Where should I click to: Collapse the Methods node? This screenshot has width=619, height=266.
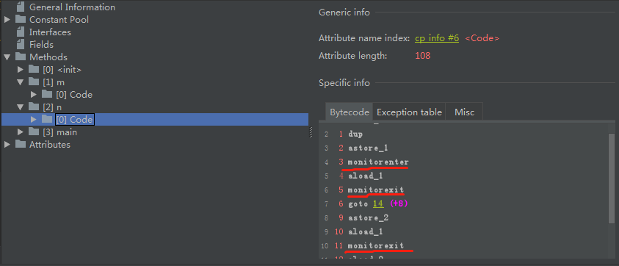coord(7,57)
